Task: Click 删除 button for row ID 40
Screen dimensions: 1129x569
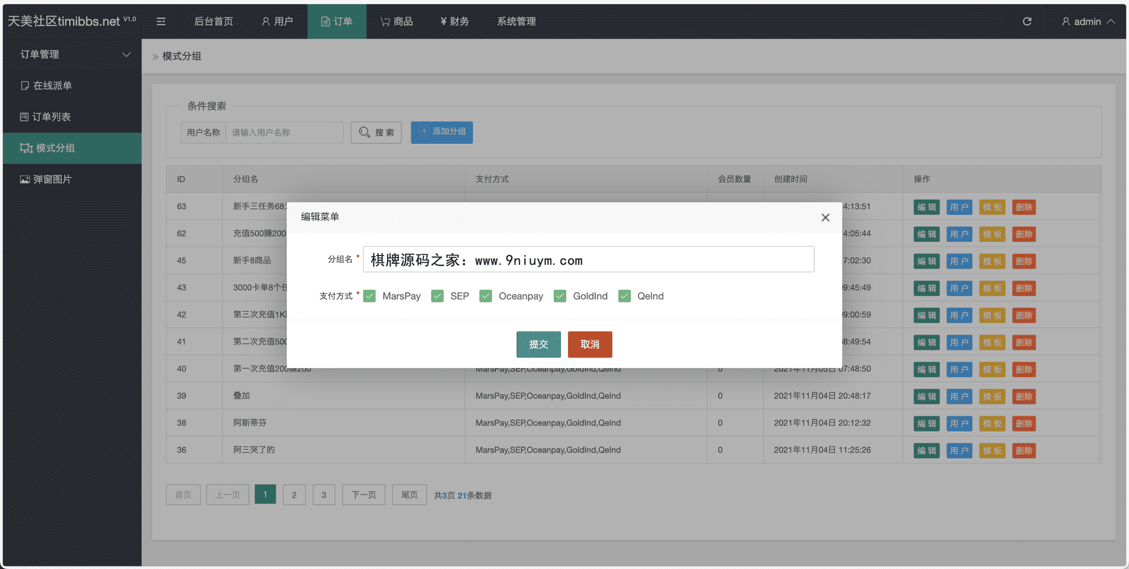Action: tap(1024, 369)
